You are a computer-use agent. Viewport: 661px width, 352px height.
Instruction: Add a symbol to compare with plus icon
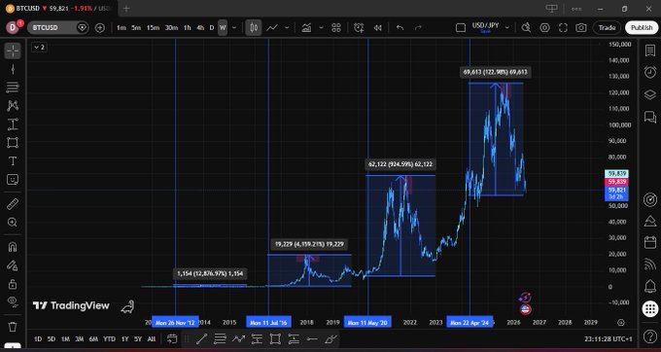(99, 28)
